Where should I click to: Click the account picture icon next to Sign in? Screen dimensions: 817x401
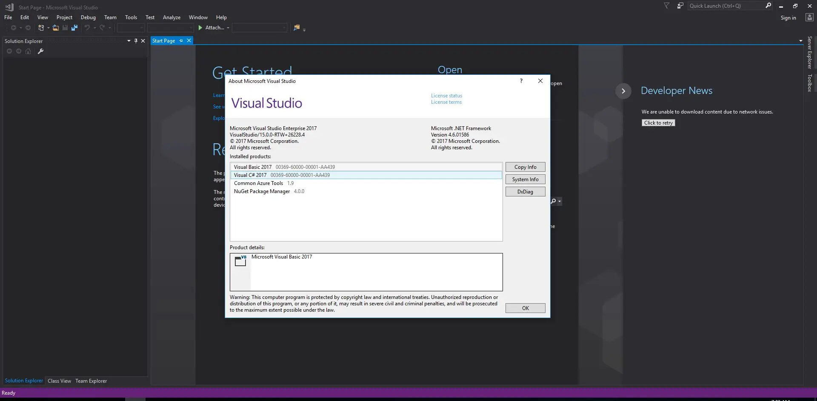(x=809, y=17)
